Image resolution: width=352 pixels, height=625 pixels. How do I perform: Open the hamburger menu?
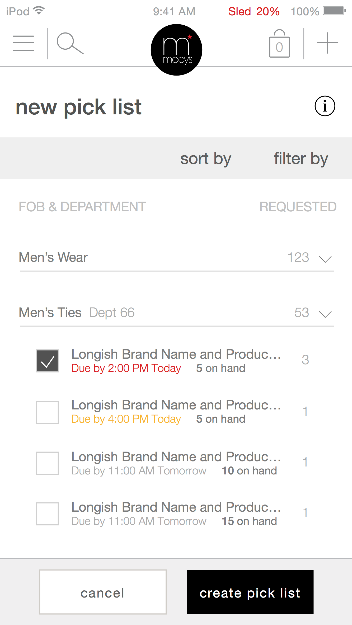point(24,43)
